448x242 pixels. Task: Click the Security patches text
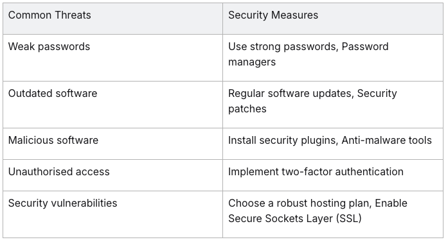(312, 101)
